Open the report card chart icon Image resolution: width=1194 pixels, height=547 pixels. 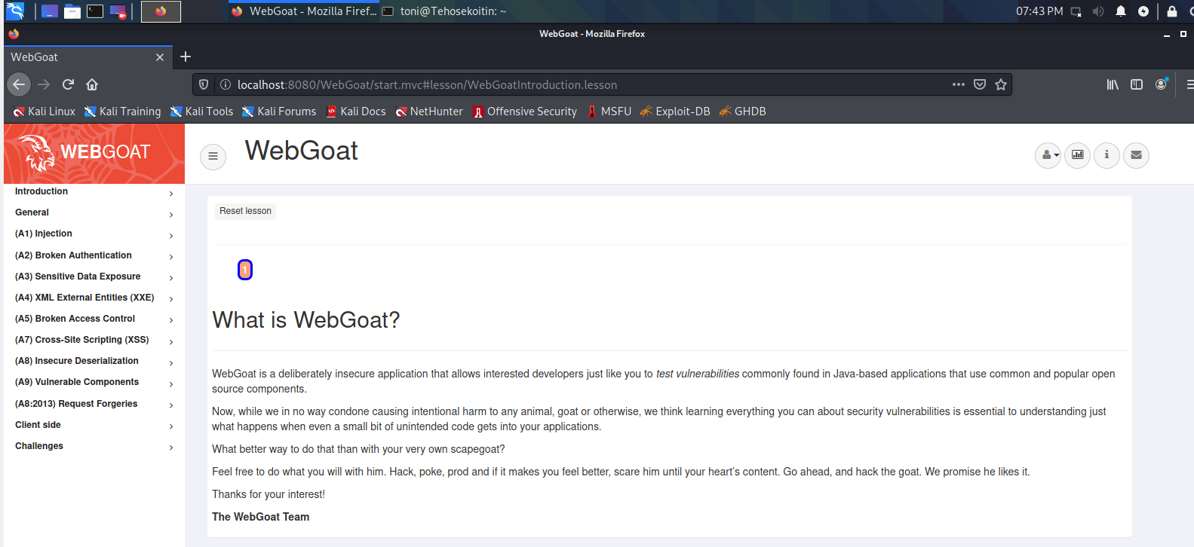1077,155
